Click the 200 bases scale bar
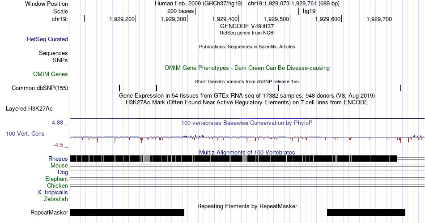This screenshot has width=425, height=223. (247, 11)
